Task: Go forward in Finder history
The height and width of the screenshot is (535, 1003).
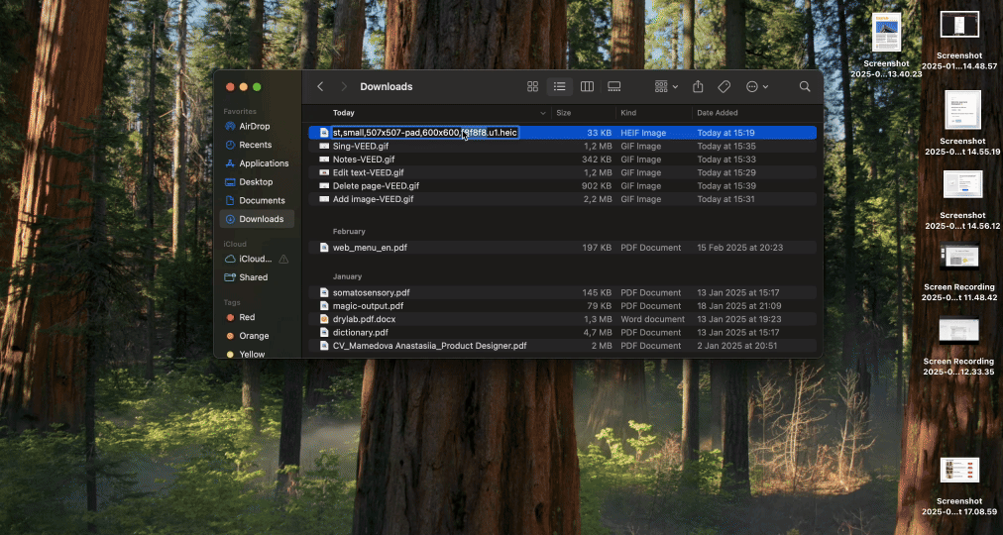Action: coord(344,87)
